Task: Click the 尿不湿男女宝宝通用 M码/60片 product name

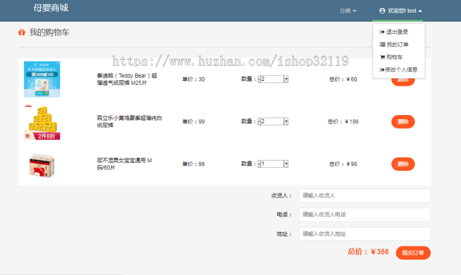Action: click(x=124, y=164)
